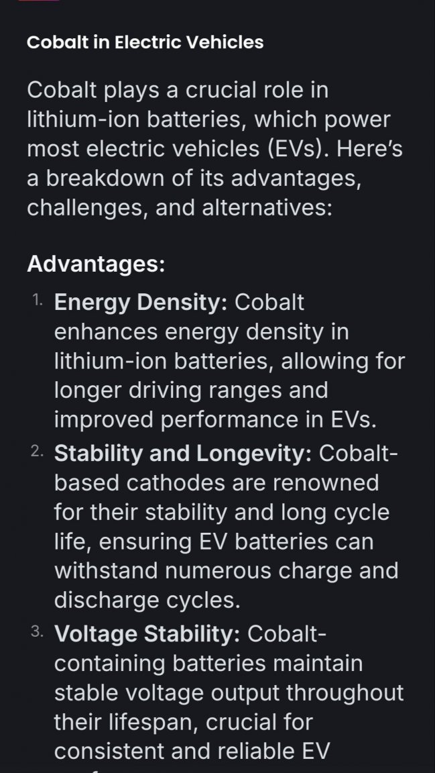Image resolution: width=435 pixels, height=773 pixels.
Task: Click the intro line 'Cobalt plays a crucial role in'
Action: [x=178, y=90]
